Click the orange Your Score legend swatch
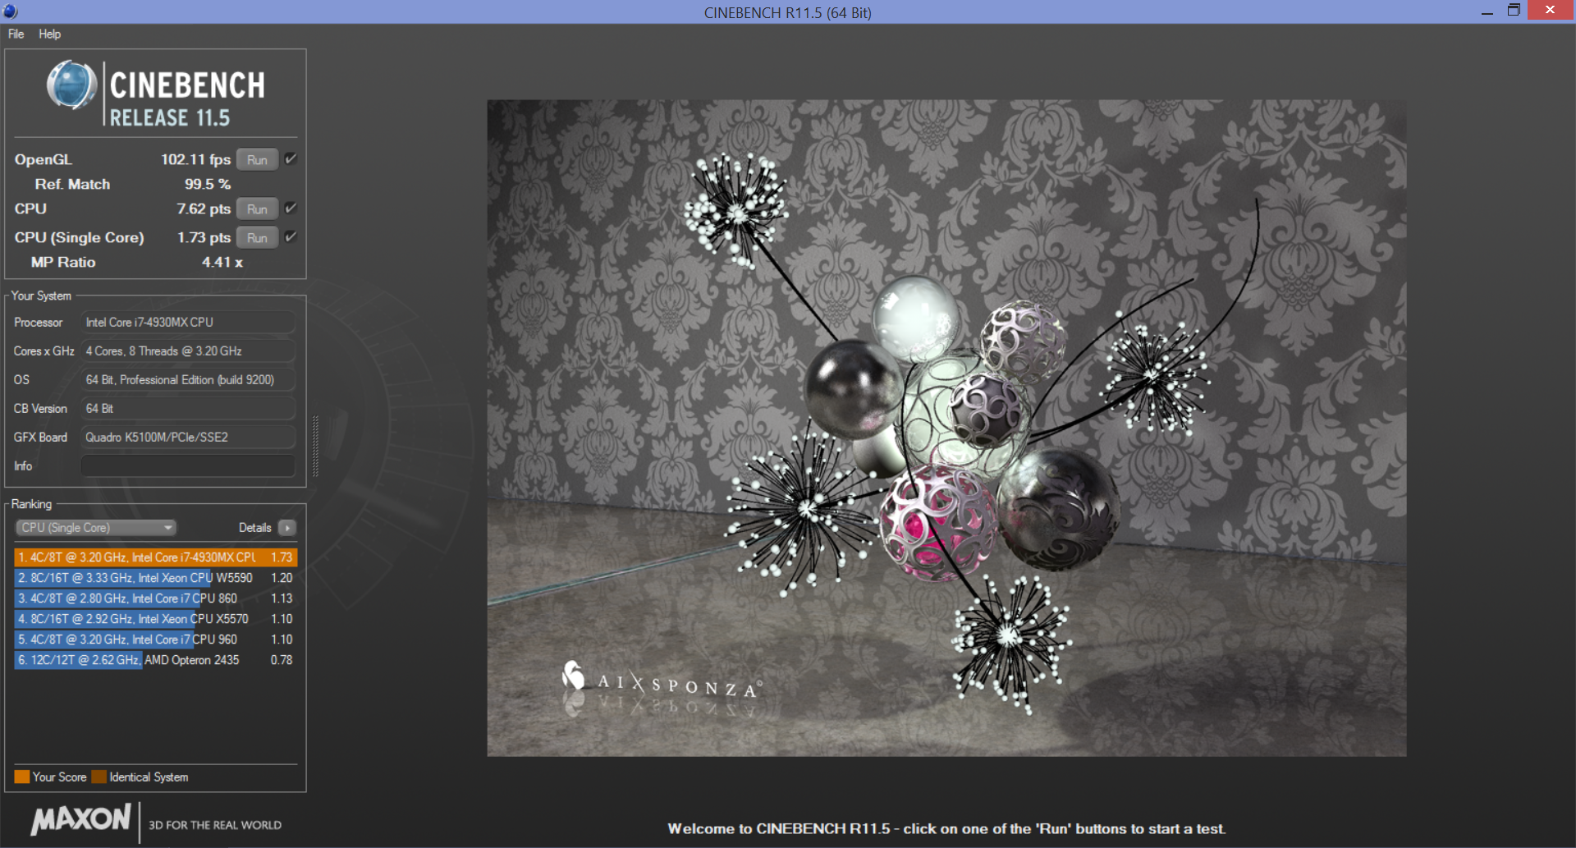 click(x=21, y=777)
